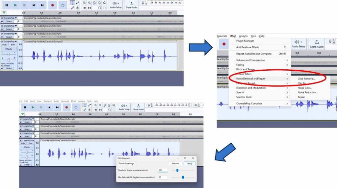Expand the Spectral Tools submenu
The width and height of the screenshot is (337, 188).
tap(244, 97)
